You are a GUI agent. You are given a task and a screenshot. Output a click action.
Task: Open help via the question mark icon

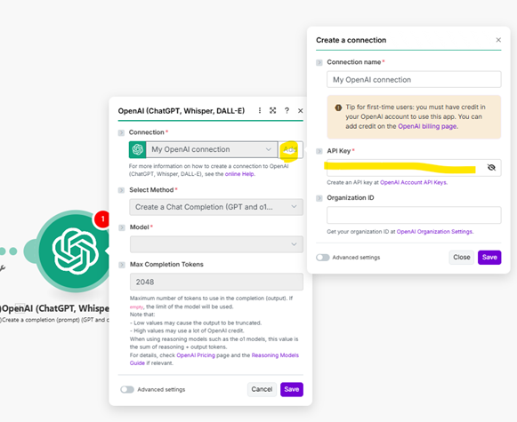[x=287, y=110]
